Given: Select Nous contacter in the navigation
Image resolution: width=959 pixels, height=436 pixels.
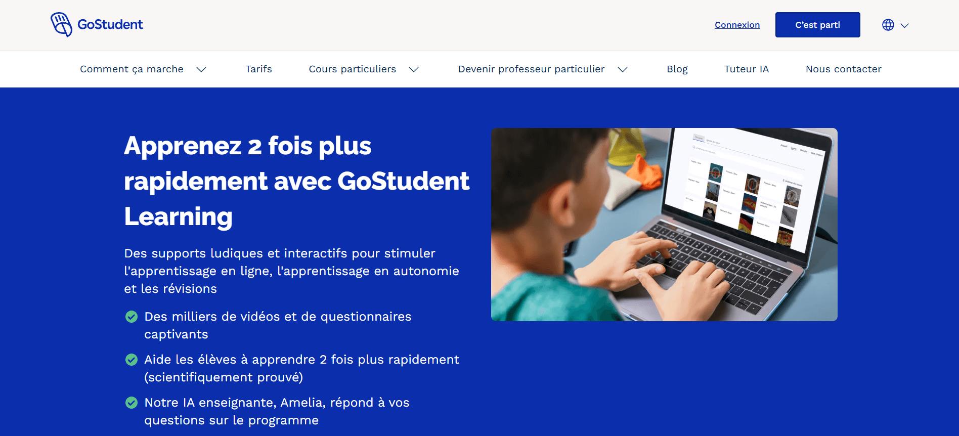Looking at the screenshot, I should coord(843,69).
